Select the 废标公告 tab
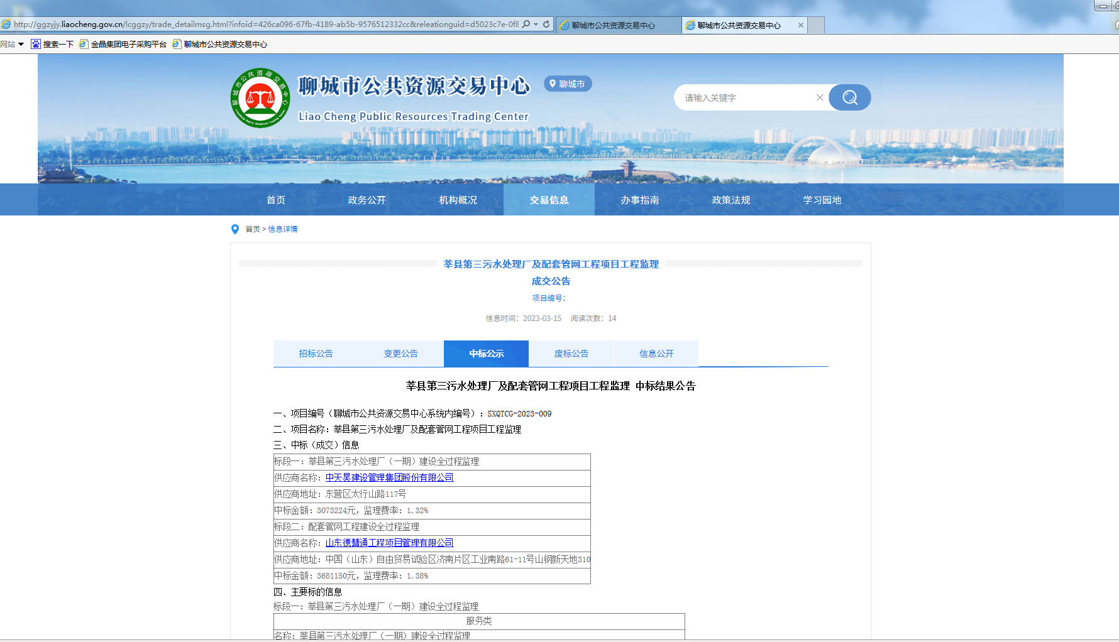 (x=571, y=353)
